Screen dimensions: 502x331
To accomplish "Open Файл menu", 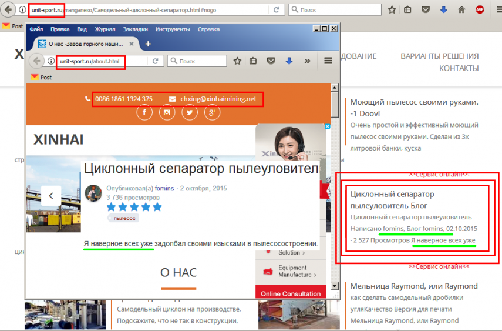I will pos(36,29).
